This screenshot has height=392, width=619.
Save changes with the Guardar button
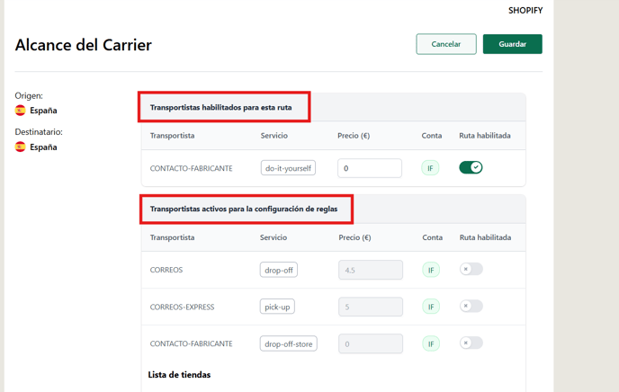coord(513,44)
